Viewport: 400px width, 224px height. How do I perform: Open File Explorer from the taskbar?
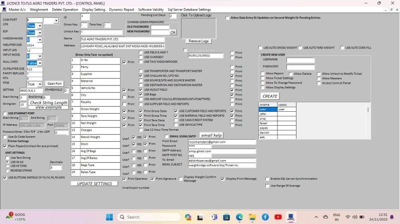252,217
